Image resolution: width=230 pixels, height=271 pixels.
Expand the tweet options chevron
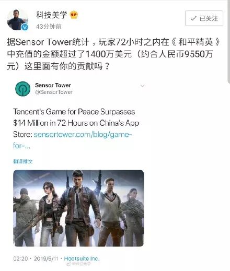pos(142,86)
